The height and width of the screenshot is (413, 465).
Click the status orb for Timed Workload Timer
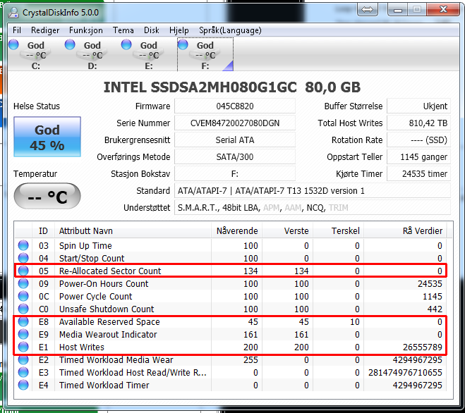pos(23,385)
